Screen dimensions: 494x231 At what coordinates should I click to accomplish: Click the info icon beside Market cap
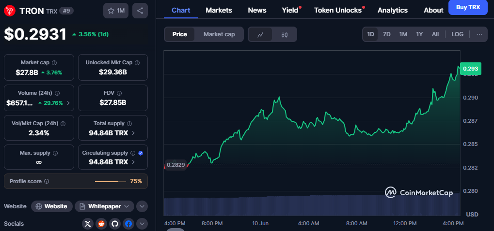(x=54, y=62)
